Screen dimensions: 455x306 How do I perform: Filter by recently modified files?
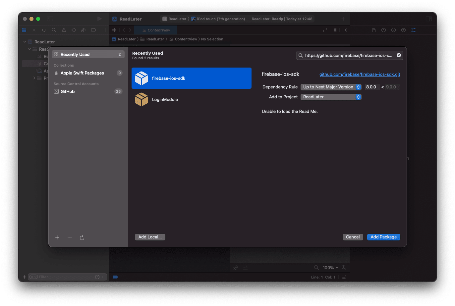[x=97, y=277]
